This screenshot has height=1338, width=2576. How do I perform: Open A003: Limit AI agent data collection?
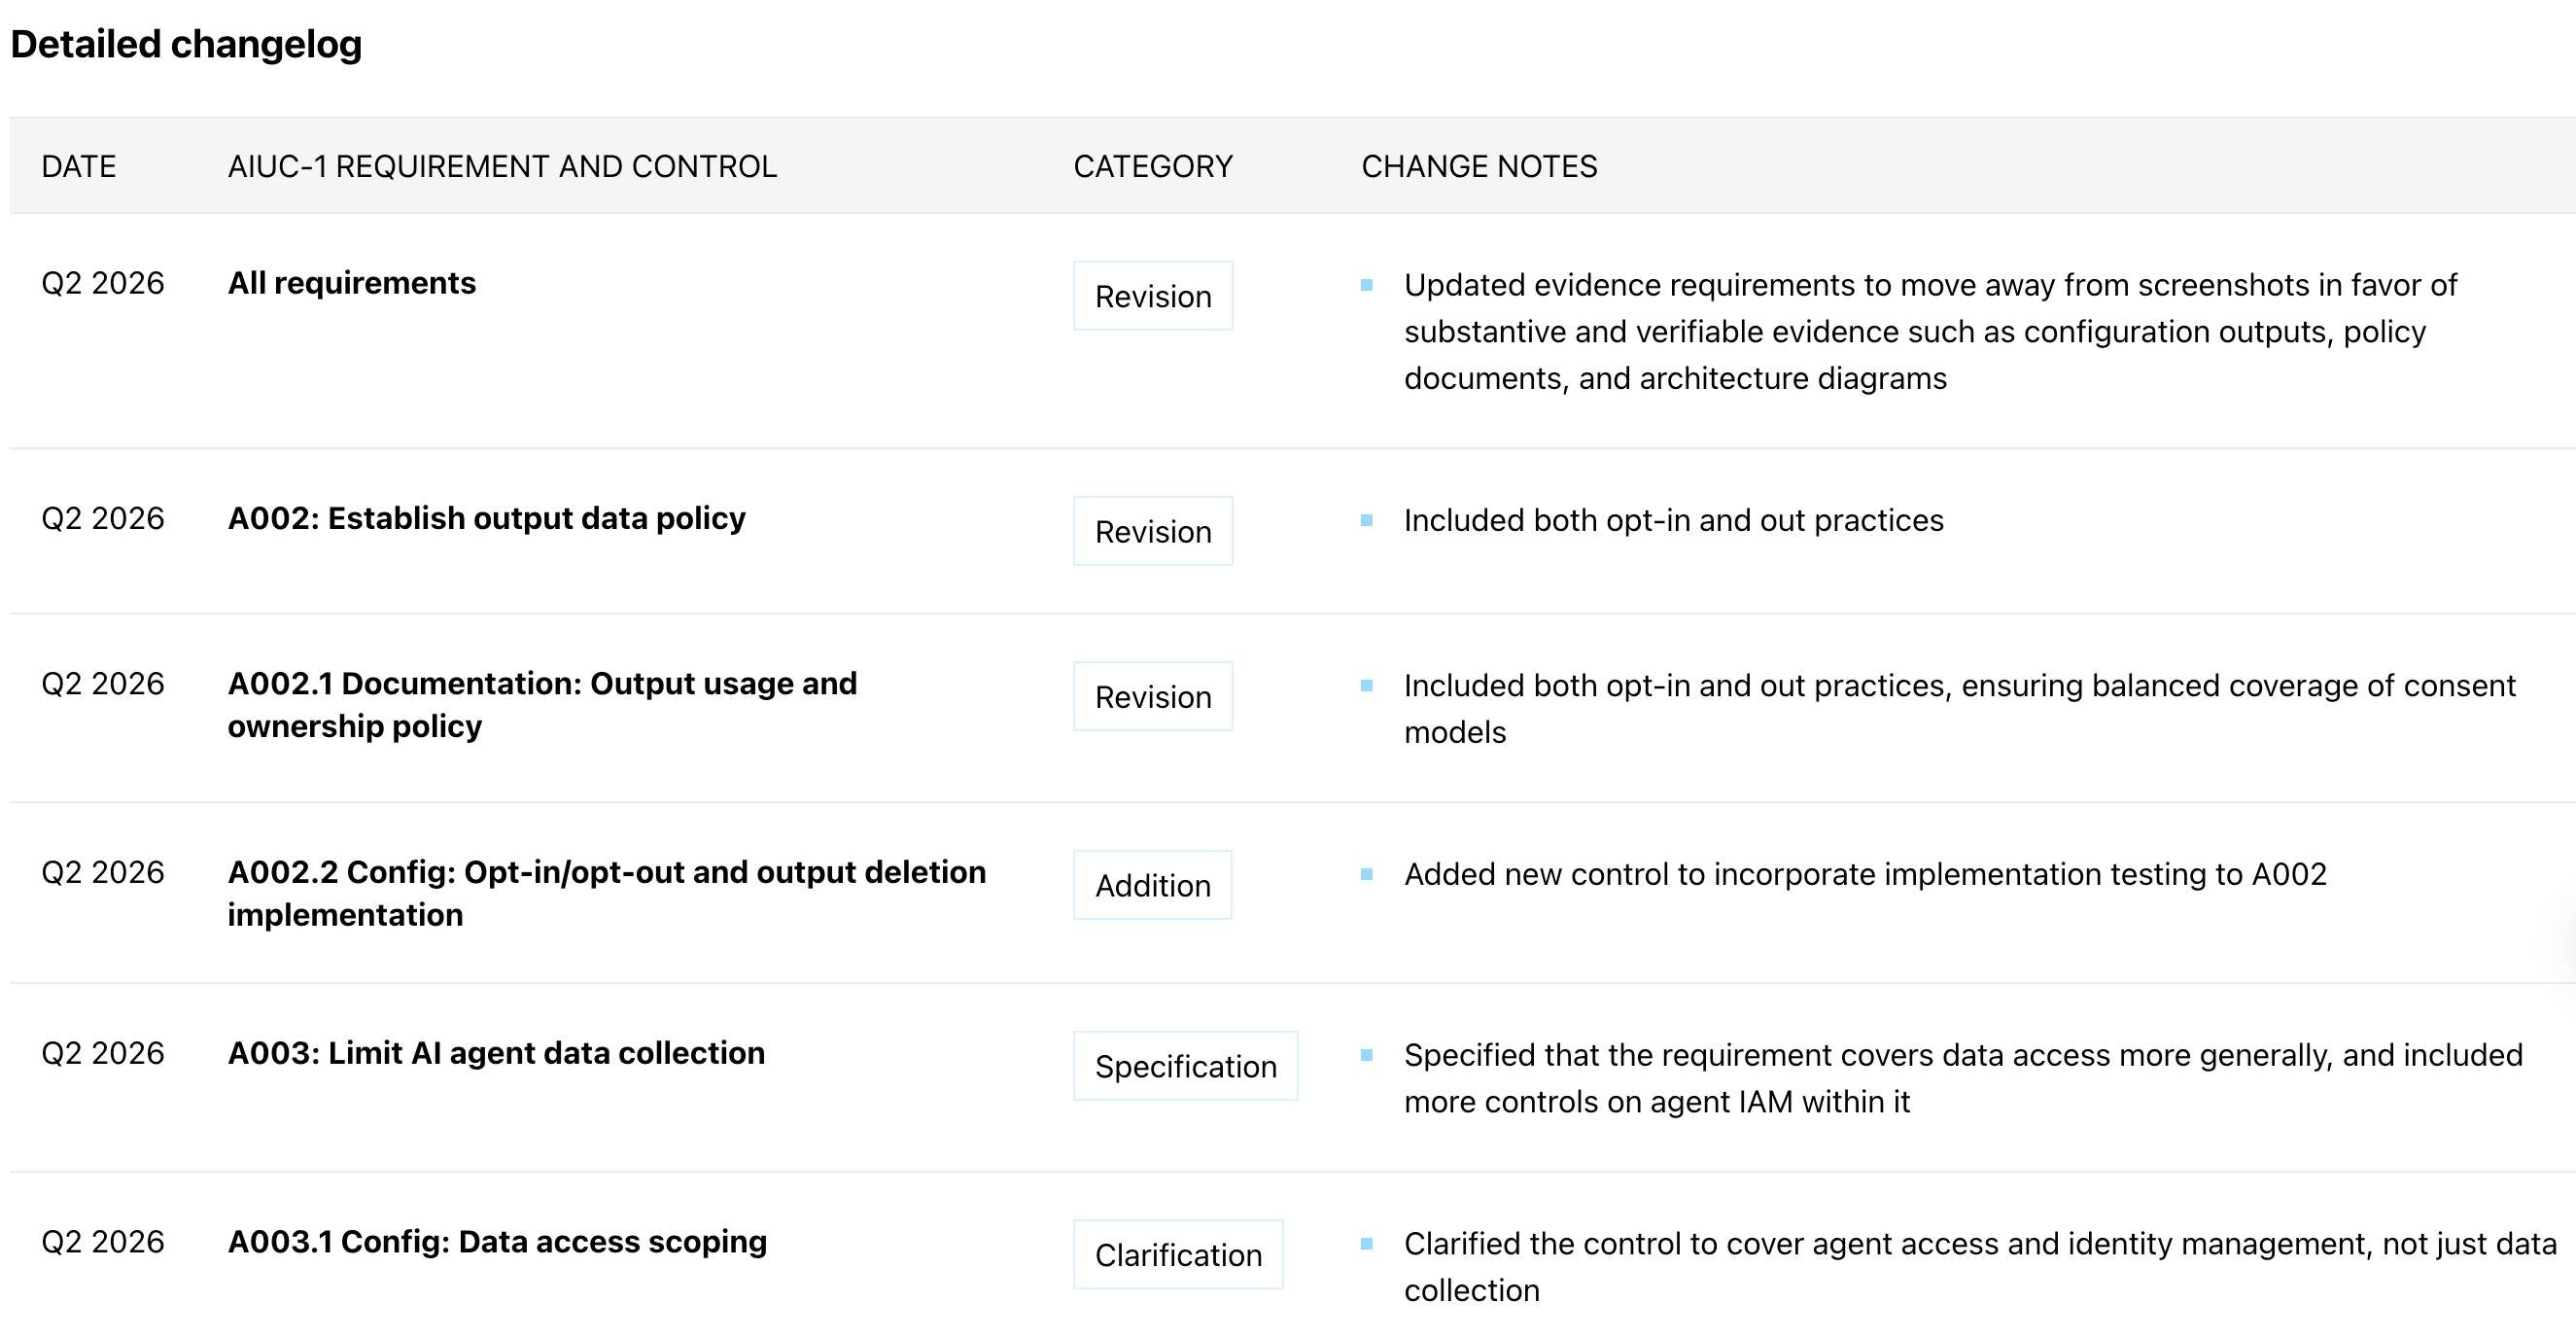(x=496, y=1053)
